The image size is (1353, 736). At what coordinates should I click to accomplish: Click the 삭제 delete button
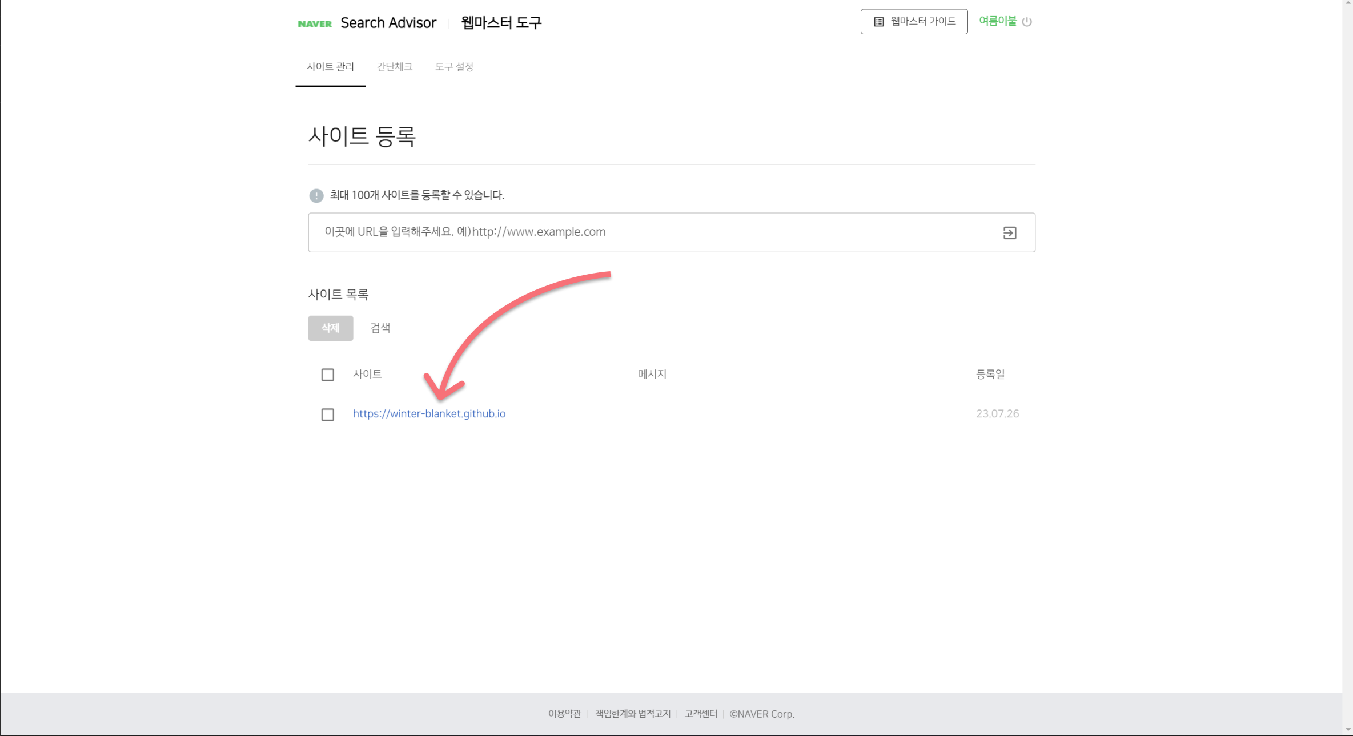tap(331, 327)
